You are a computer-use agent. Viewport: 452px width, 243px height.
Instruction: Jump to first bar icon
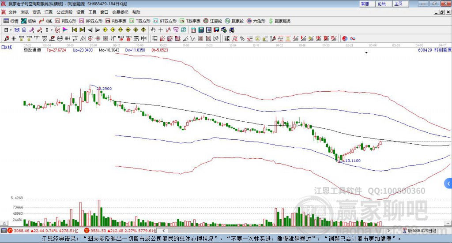(74, 30)
